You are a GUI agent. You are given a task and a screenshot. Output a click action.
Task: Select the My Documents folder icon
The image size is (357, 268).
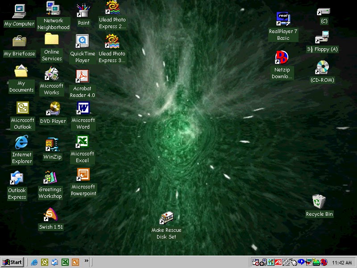[x=21, y=79]
